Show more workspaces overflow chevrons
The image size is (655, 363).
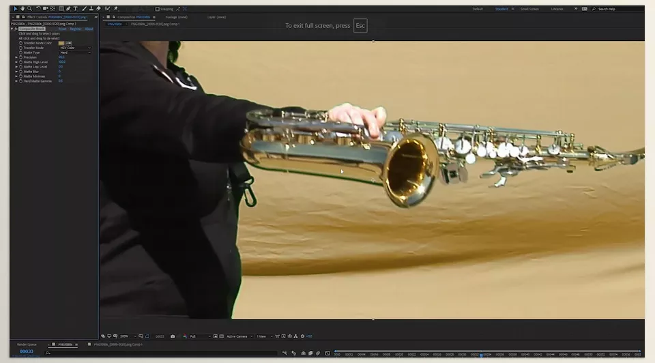click(x=576, y=9)
